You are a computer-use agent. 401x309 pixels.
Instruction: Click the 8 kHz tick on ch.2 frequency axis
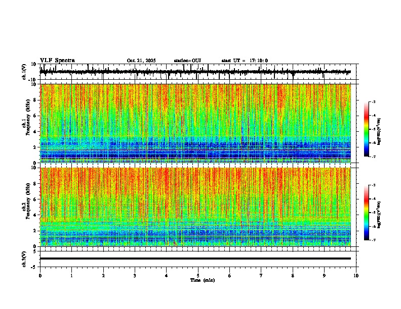point(35,184)
